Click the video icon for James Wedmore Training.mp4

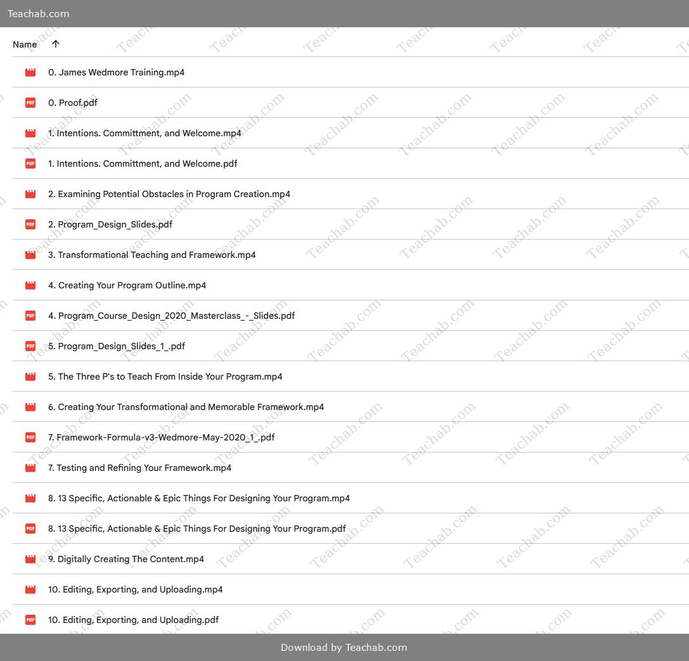pos(30,72)
